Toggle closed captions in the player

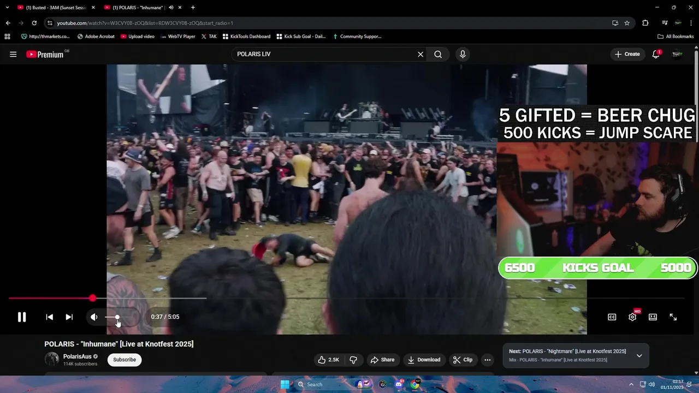[x=612, y=317]
